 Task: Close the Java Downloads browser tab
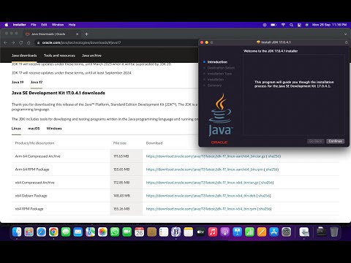[77, 34]
